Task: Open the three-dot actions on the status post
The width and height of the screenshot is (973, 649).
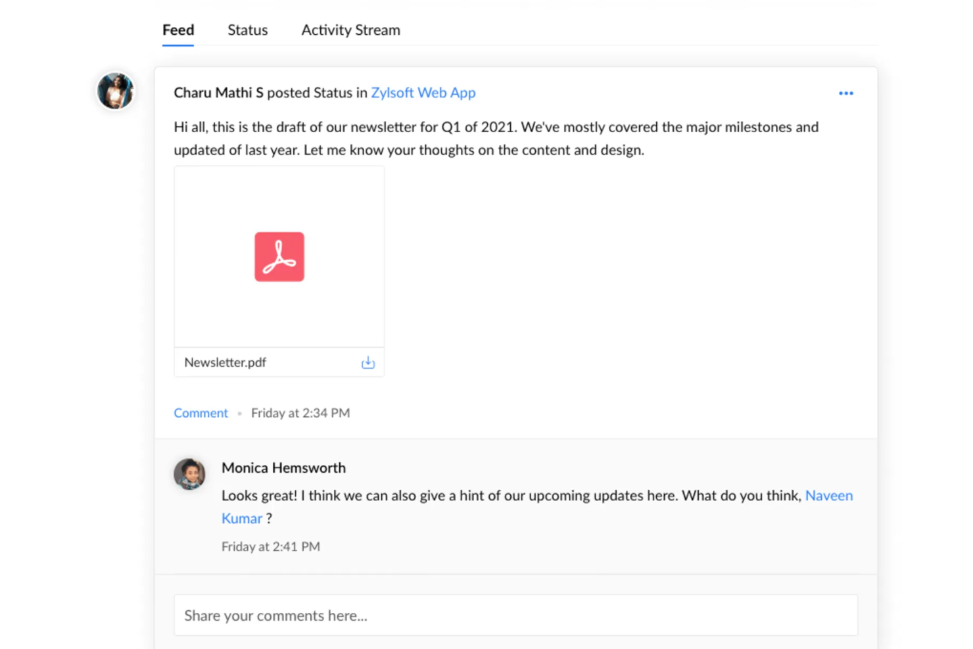Action: [x=846, y=93]
